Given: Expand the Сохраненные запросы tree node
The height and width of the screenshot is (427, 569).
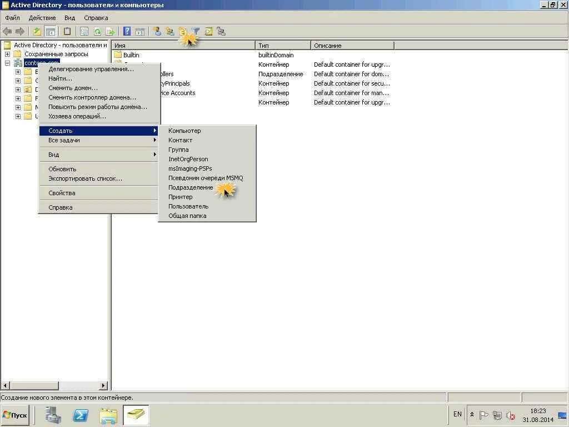Looking at the screenshot, I should [x=7, y=54].
